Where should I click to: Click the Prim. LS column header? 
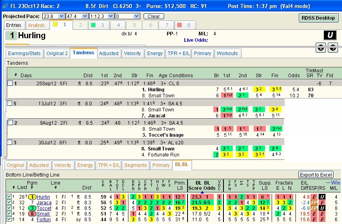tap(180, 185)
